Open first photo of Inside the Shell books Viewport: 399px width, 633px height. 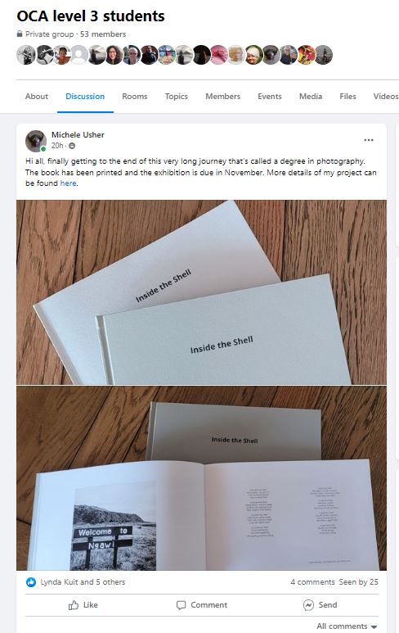pyautogui.click(x=201, y=292)
